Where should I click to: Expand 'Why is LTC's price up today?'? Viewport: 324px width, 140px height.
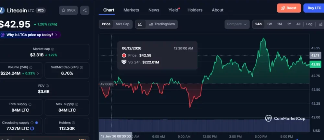coord(30,35)
